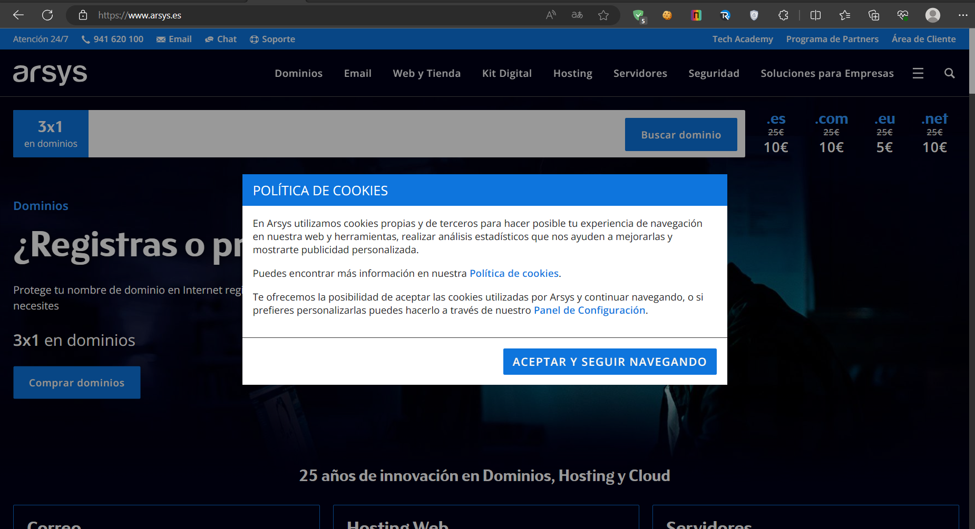This screenshot has height=529, width=975.
Task: Open Soporte using the help icon
Action: tap(255, 38)
